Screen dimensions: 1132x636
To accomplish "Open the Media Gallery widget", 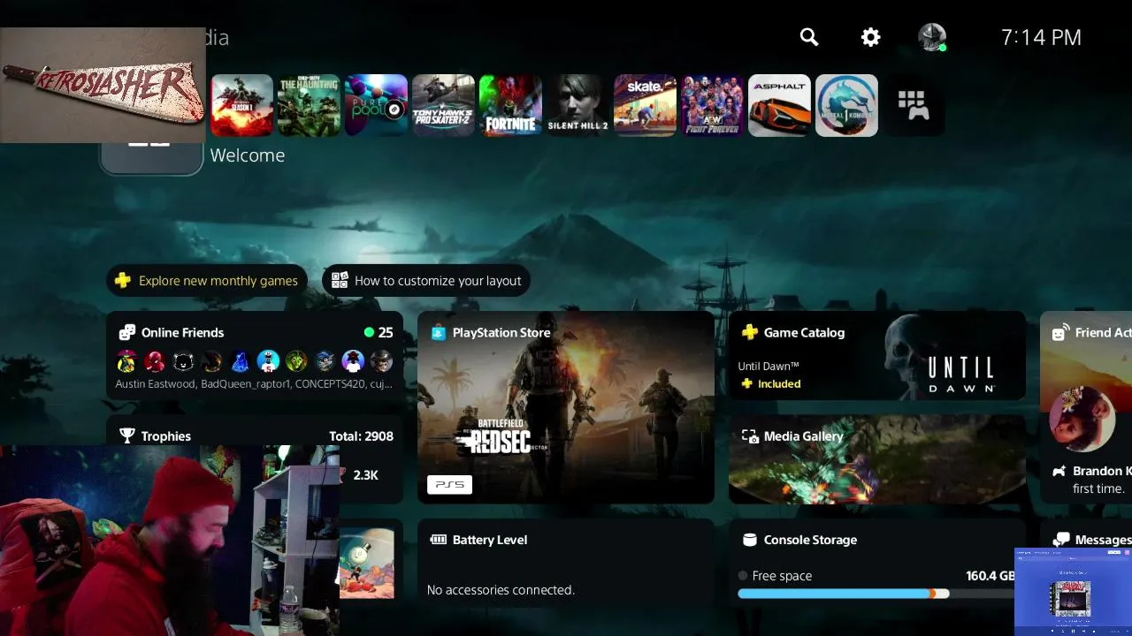I will 877,458.
